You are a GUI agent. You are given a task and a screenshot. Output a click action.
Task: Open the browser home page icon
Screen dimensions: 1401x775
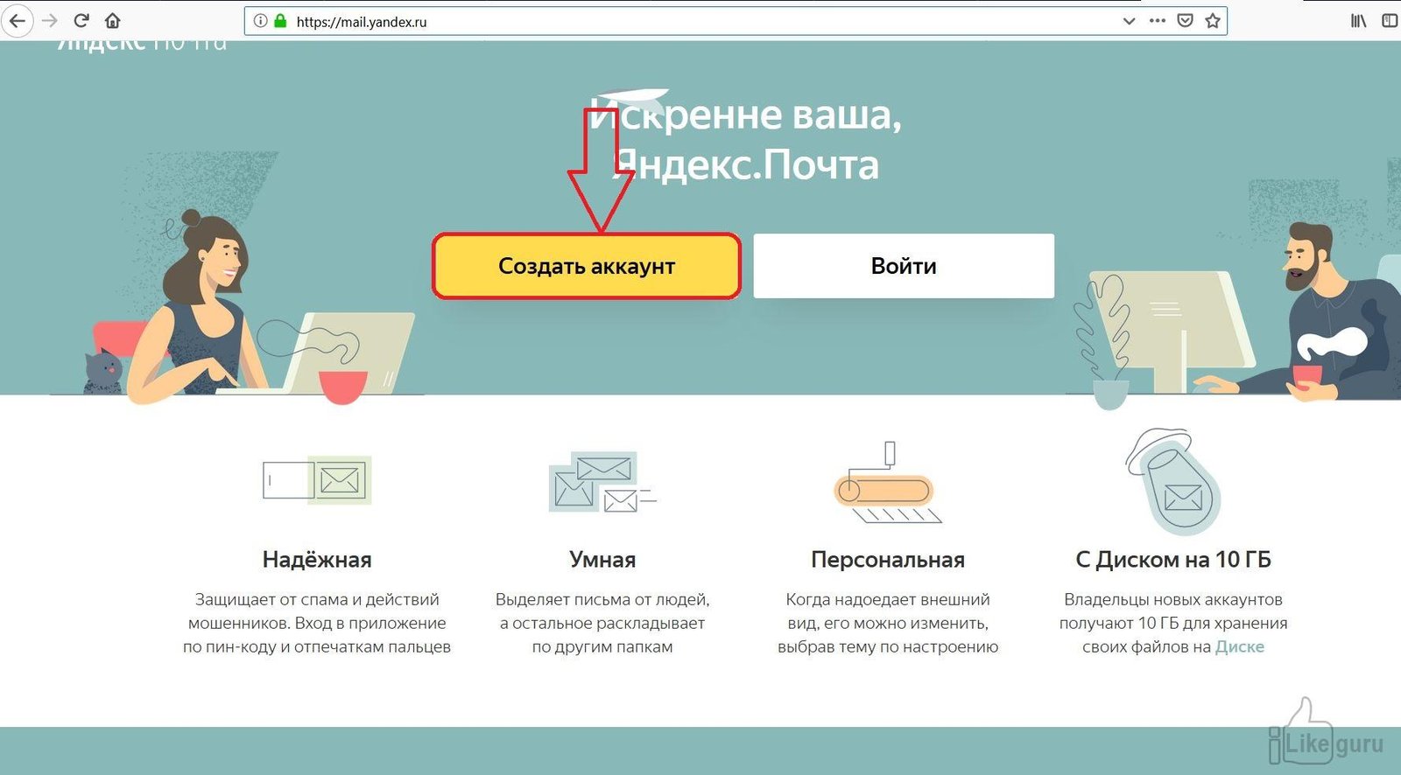[112, 20]
